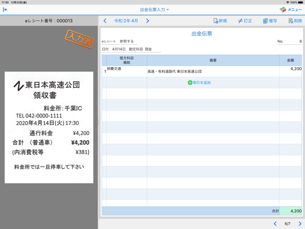Screen dimensions: 305x229
Task: Click the eレシート番号:000013 header
Action: (x=49, y=21)
